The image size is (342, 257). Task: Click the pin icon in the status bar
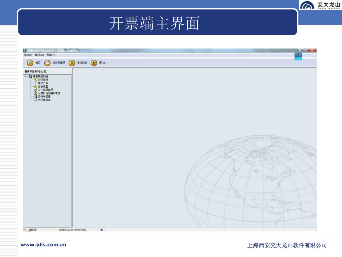point(102,230)
